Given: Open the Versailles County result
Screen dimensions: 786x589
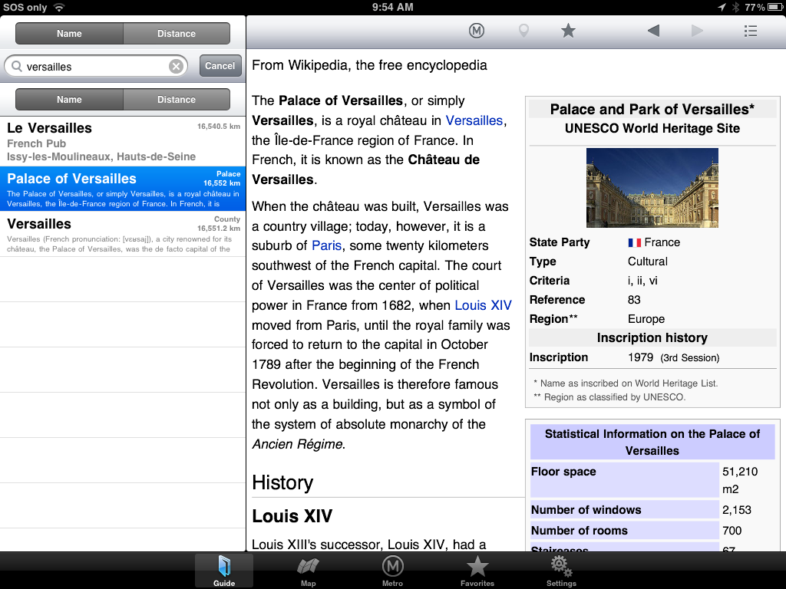Looking at the screenshot, I should (x=123, y=234).
